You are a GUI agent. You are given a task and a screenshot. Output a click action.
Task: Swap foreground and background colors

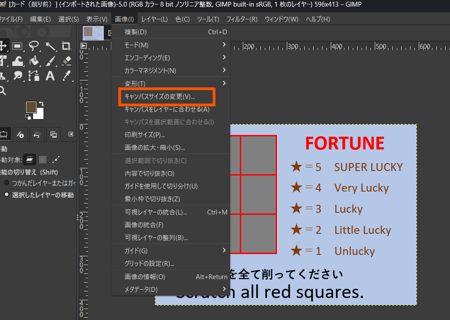(41, 103)
